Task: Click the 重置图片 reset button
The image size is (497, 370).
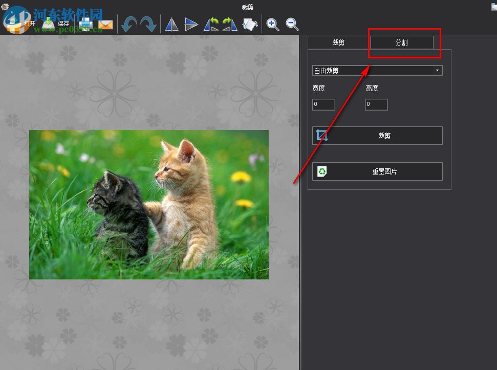Action: point(377,171)
